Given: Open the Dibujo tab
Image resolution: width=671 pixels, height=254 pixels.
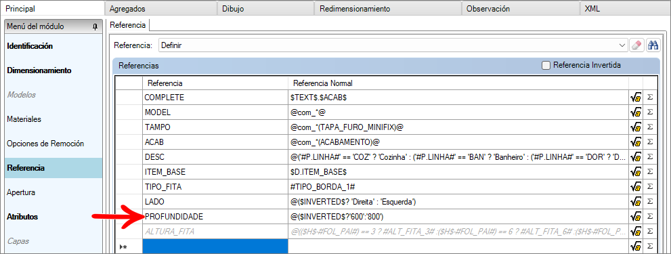Looking at the screenshot, I should [265, 9].
